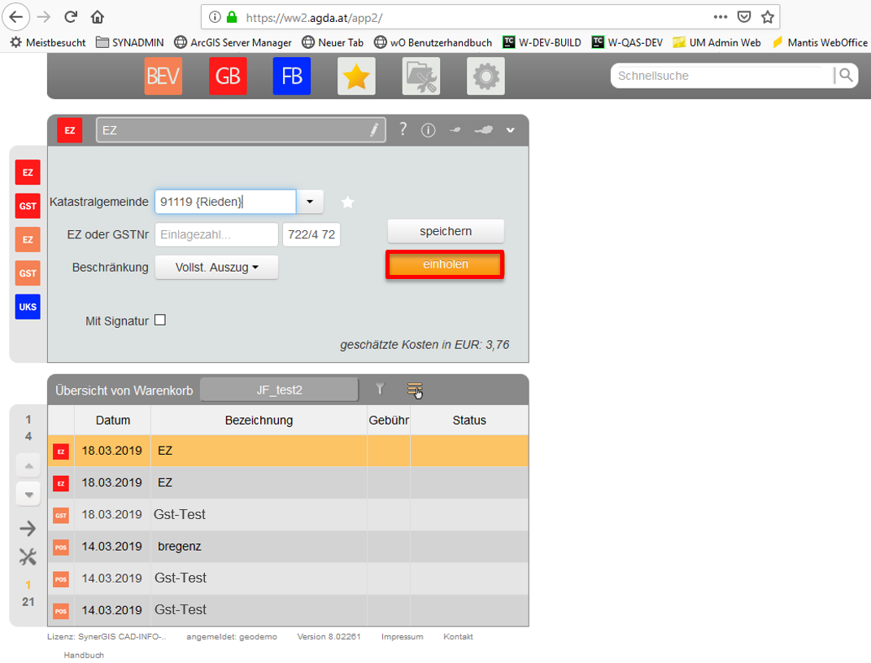Open the FB module icon

point(291,76)
